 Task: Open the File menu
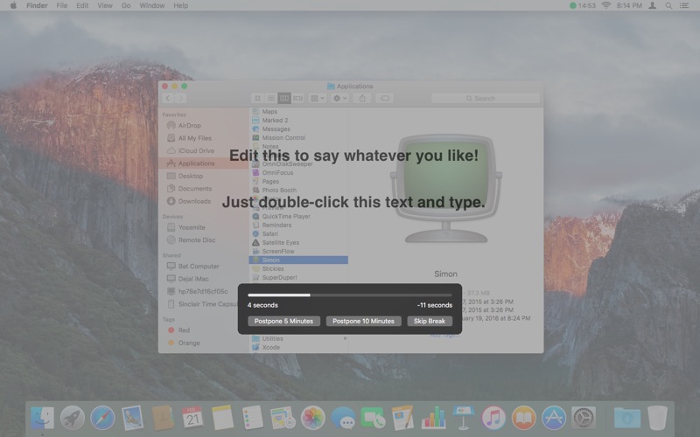point(62,5)
